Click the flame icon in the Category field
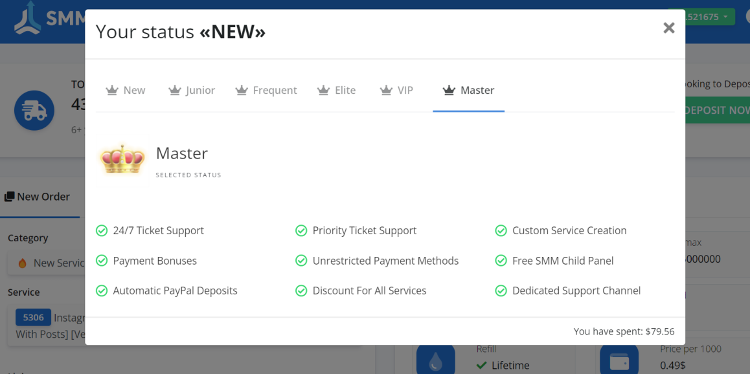 (x=21, y=263)
